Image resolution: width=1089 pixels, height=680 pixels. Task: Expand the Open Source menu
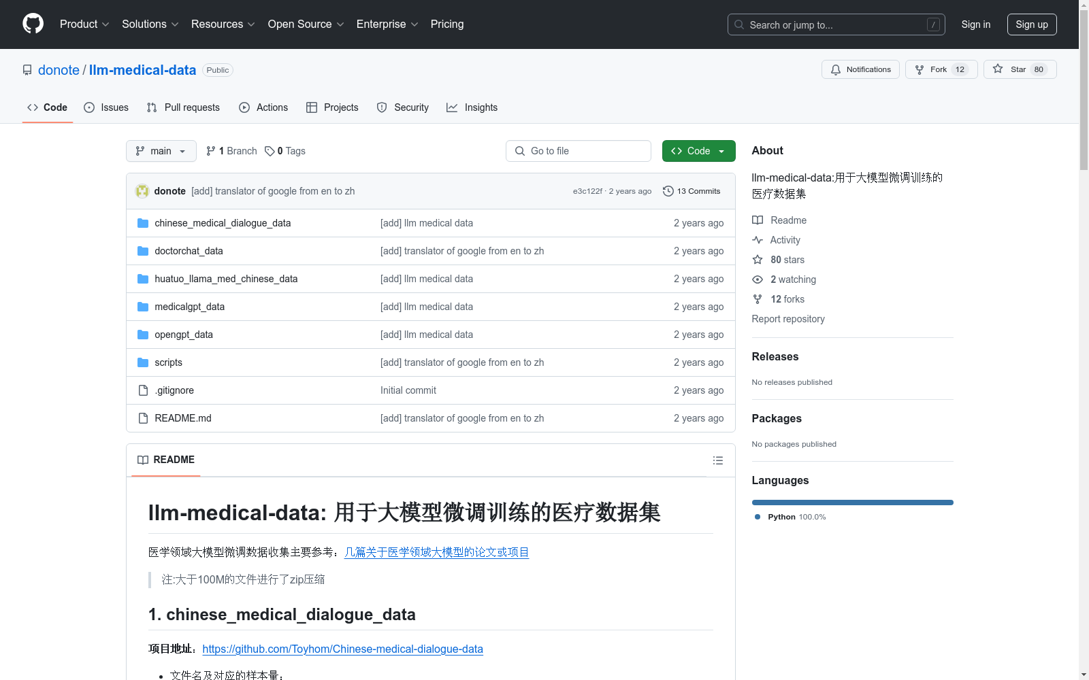coord(306,24)
